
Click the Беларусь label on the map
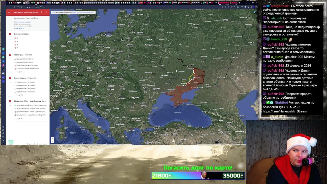point(149,45)
